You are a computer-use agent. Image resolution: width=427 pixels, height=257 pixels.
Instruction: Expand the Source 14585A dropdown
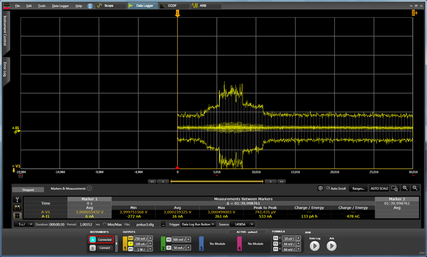click(x=243, y=224)
